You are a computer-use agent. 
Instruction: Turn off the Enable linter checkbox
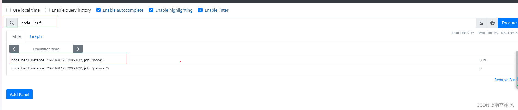tap(200, 10)
